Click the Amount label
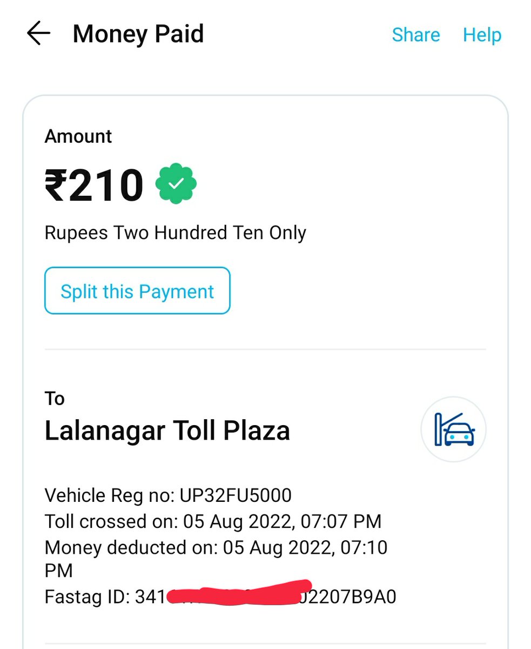 pyautogui.click(x=78, y=136)
